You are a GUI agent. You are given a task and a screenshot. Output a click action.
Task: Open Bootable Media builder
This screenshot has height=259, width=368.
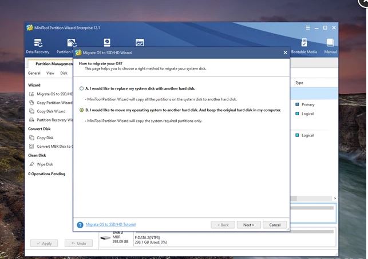(x=304, y=46)
